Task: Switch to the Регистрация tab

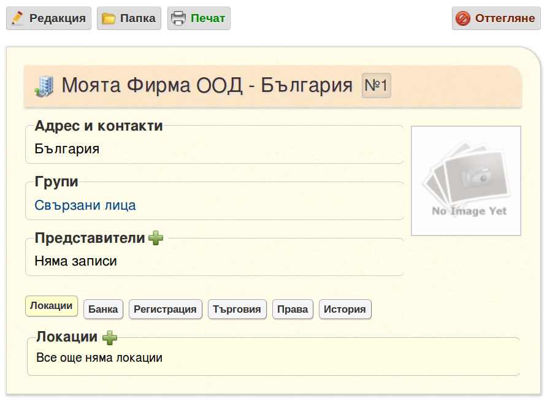Action: pyautogui.click(x=166, y=309)
